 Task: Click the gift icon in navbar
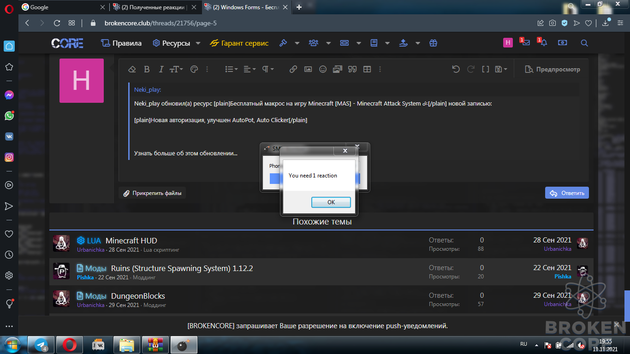pyautogui.click(x=433, y=43)
